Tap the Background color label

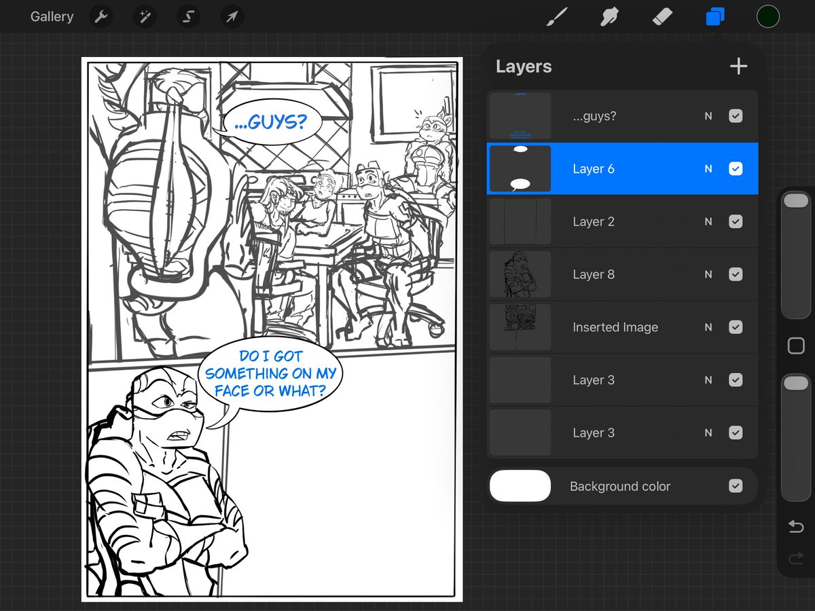620,486
